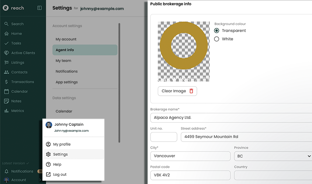Select White background colour option

217,39
